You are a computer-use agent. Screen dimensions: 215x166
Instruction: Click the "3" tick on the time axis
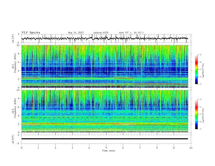click(72, 148)
